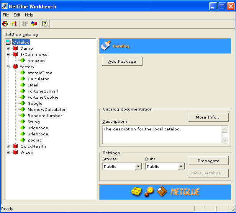Select the Catalog root tree item
Image resolution: width=236 pixels, height=213 pixels.
click(21, 42)
